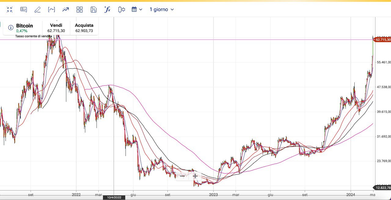Change chart type via candlestick icon
391x200 pixels.
[x=122, y=9]
